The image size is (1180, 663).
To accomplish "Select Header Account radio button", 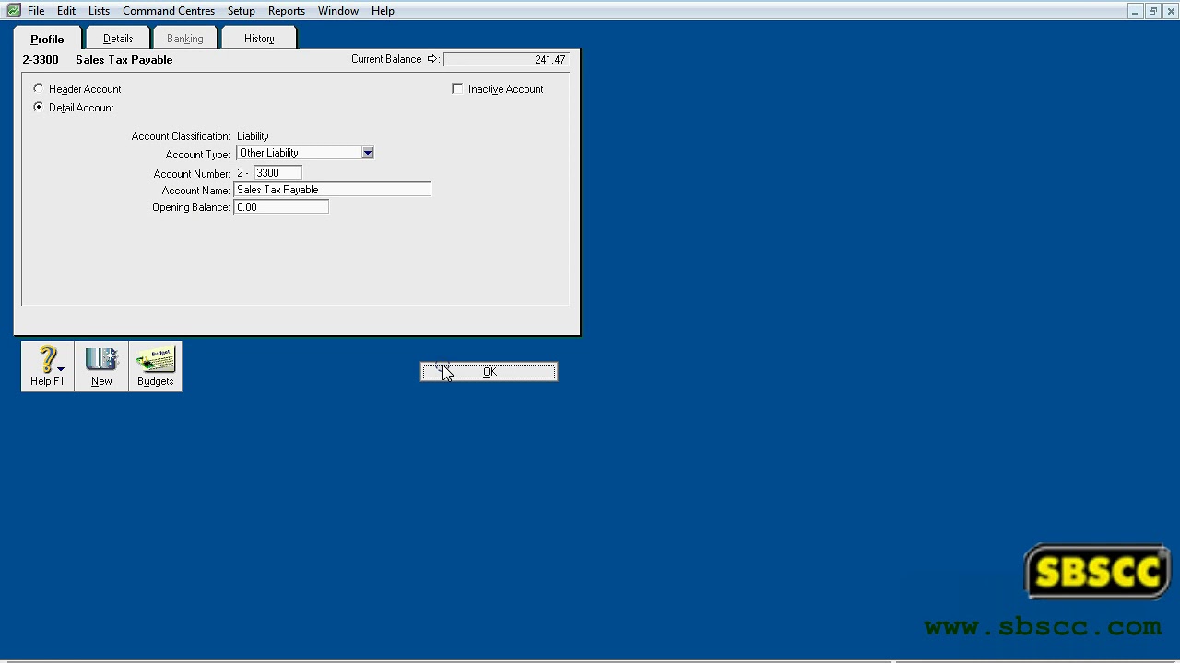I will point(38,88).
